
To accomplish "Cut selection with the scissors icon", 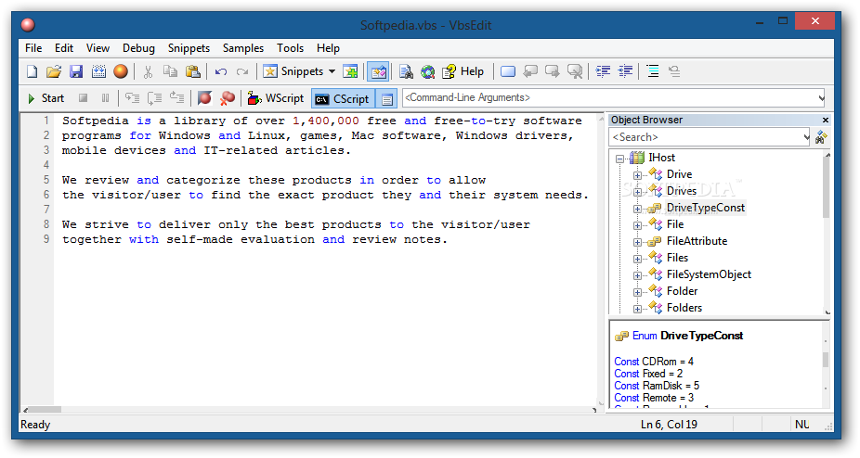I will (x=148, y=71).
